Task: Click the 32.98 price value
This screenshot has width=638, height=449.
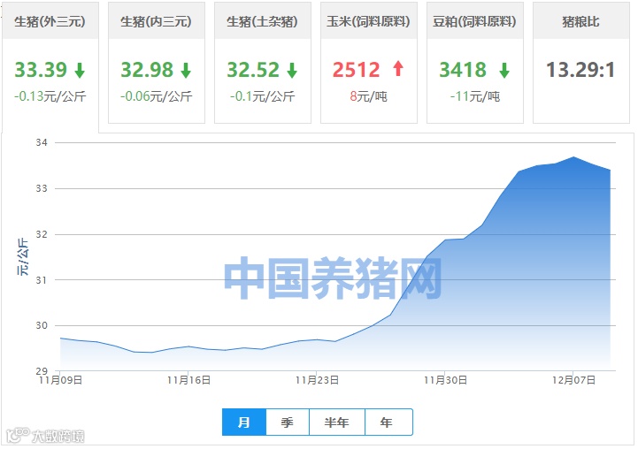Action: click(x=147, y=70)
